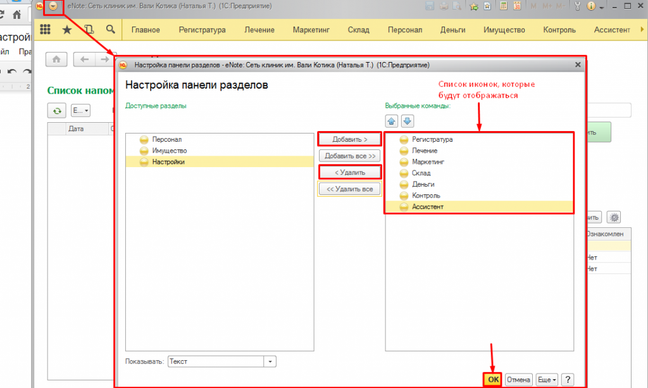Select Настройки in available sections
Image resolution: width=648 pixels, height=388 pixels.
(220, 161)
